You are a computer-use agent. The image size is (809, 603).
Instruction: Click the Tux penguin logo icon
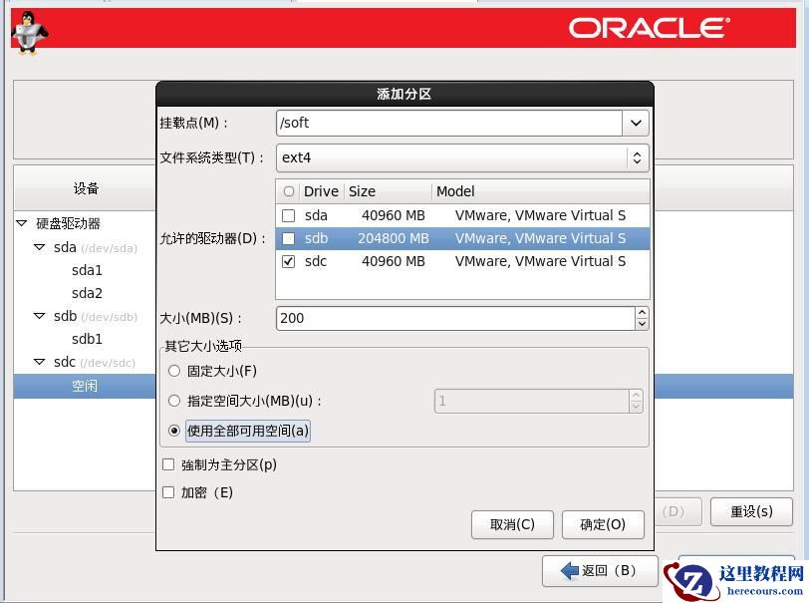pyautogui.click(x=30, y=32)
